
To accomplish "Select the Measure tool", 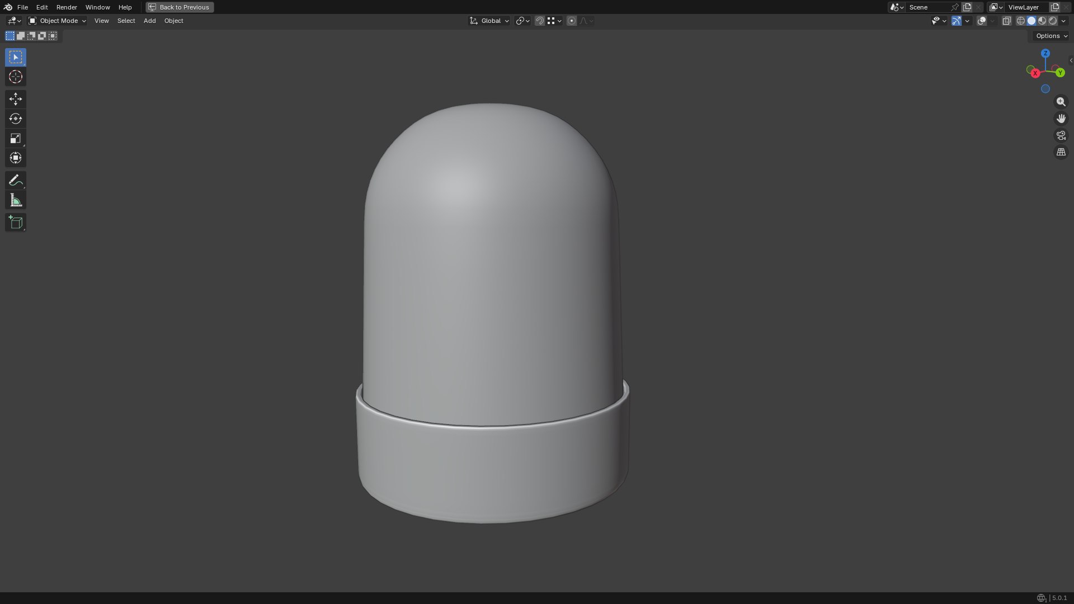I will (16, 200).
